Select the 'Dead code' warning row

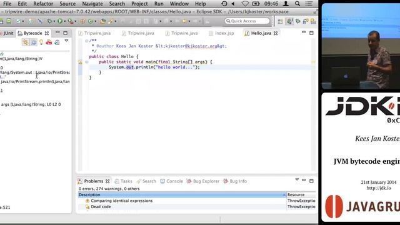[197, 207]
